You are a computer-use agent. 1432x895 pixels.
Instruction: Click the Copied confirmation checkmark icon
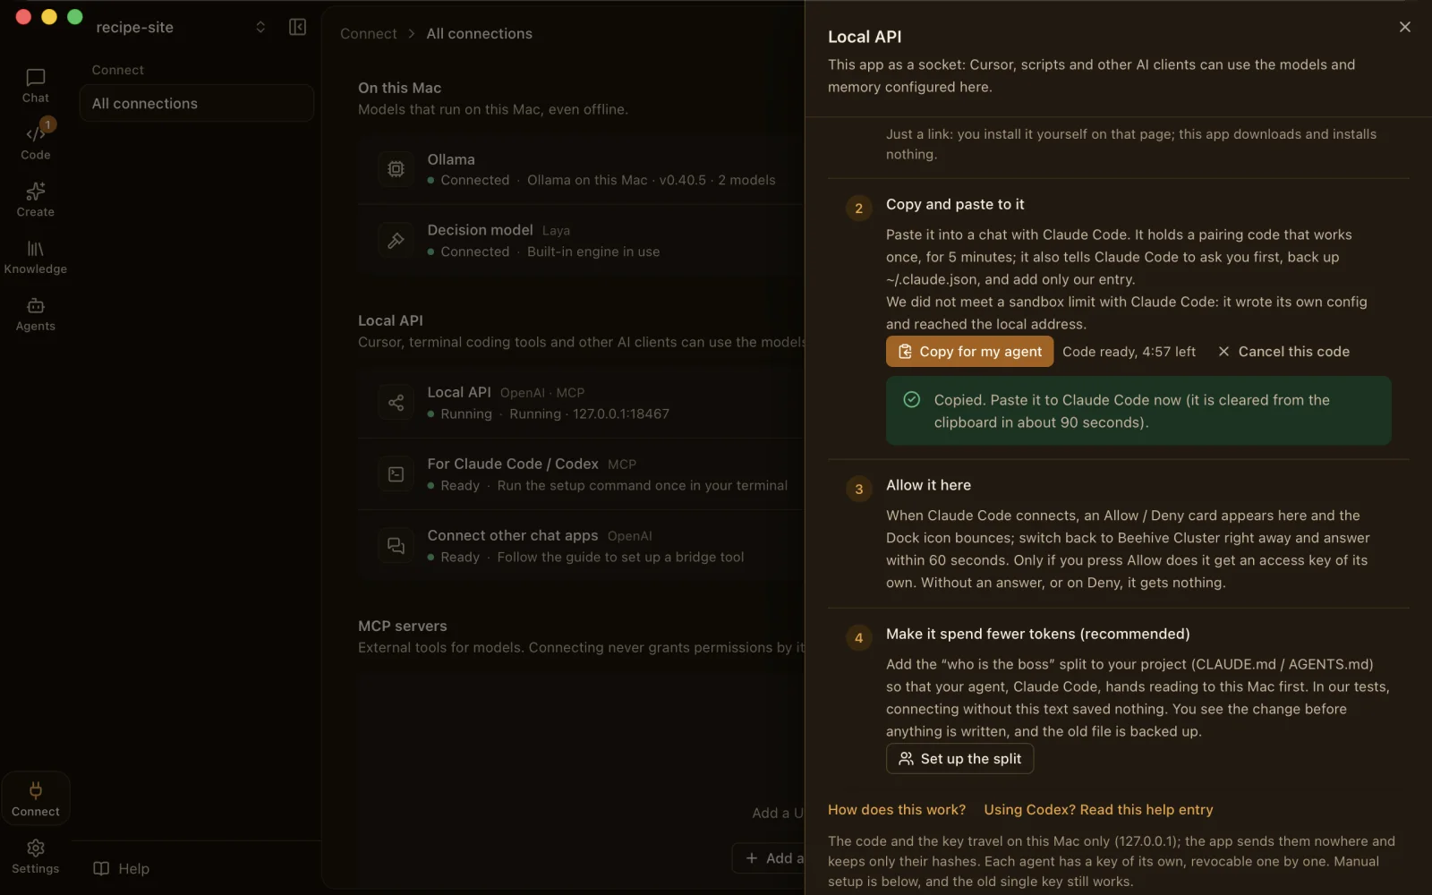911,400
